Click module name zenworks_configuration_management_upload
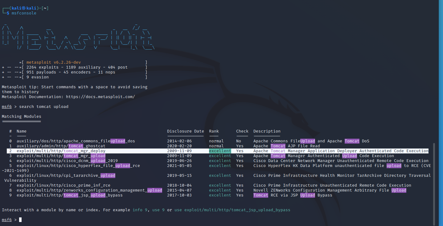 89,190
